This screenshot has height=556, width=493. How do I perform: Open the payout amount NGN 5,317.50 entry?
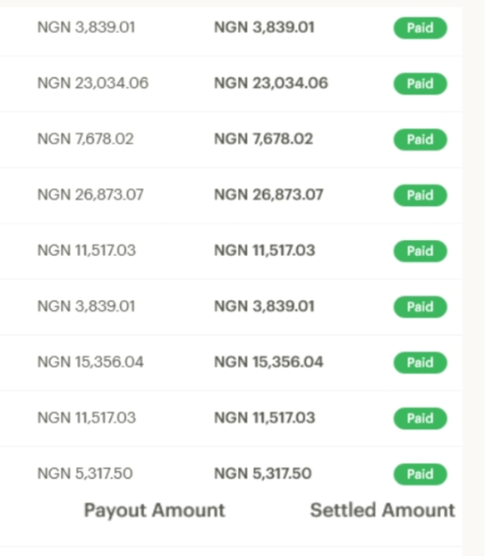click(x=85, y=474)
